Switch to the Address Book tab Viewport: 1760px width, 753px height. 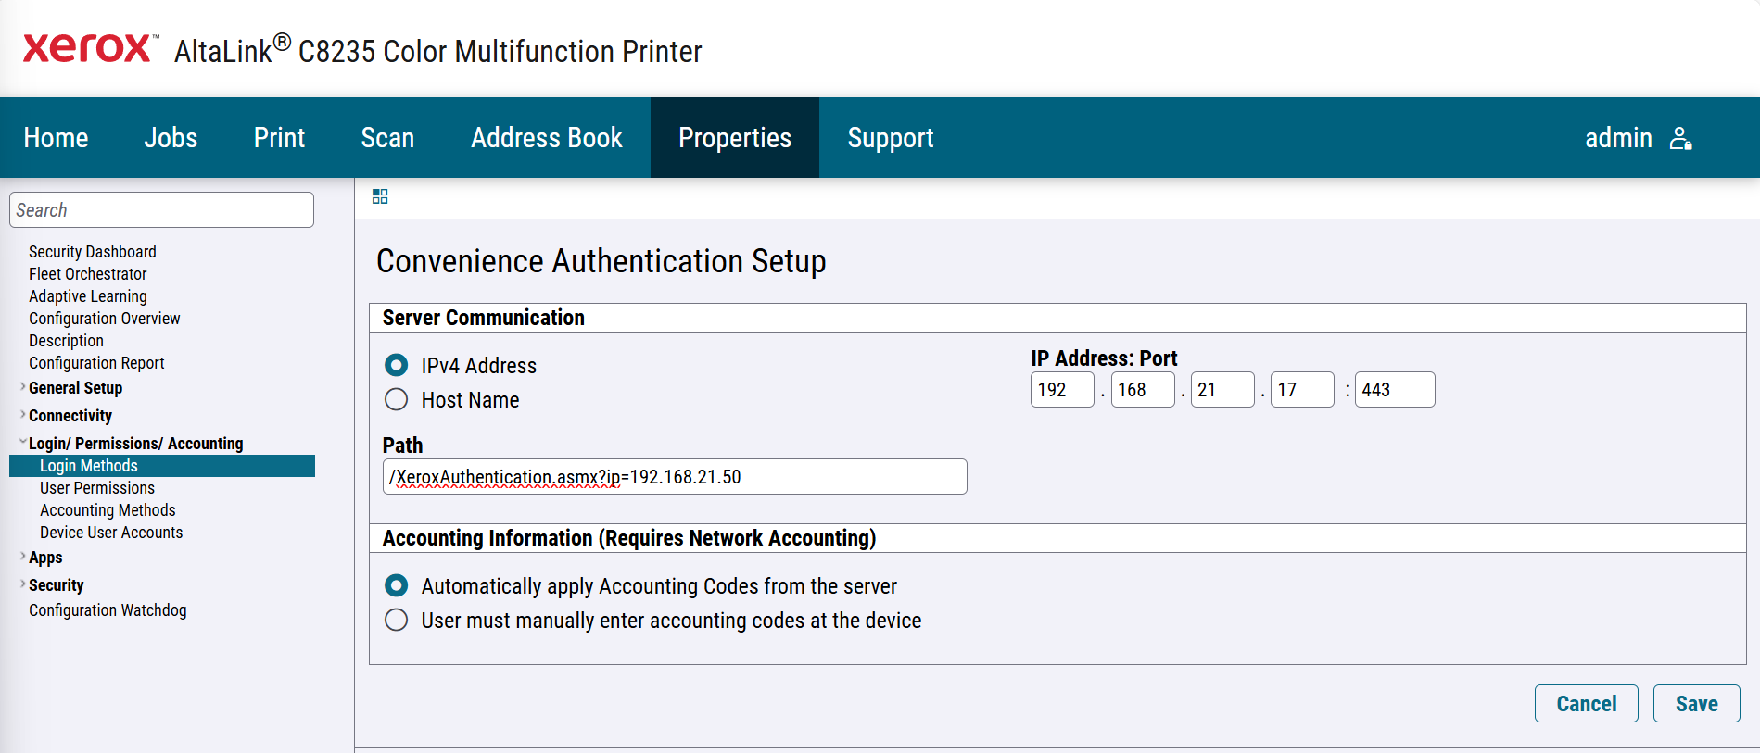point(546,138)
